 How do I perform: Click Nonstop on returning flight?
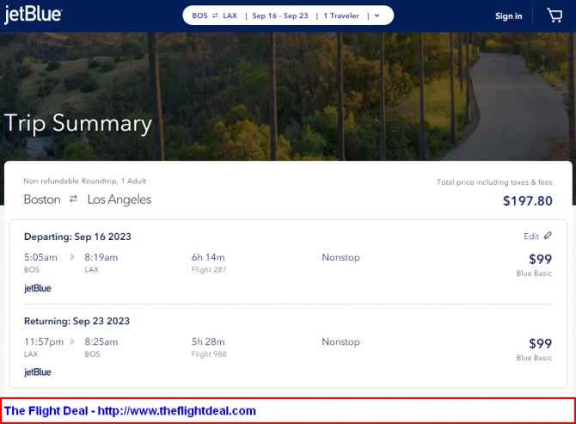(341, 341)
